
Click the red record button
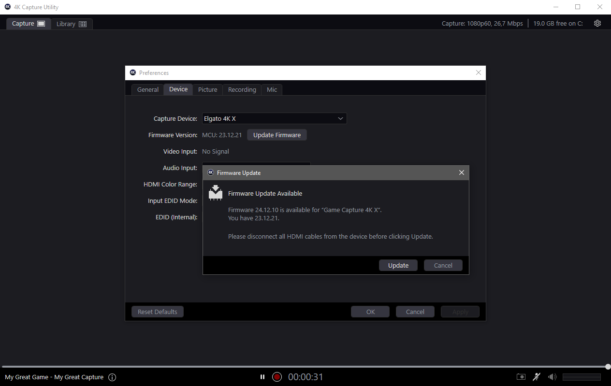(x=277, y=377)
